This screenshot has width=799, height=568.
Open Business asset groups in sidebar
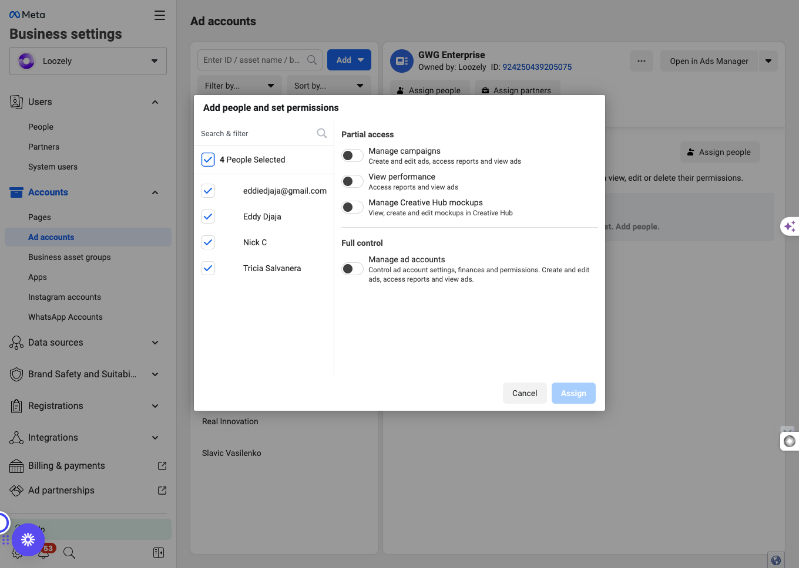click(x=69, y=257)
